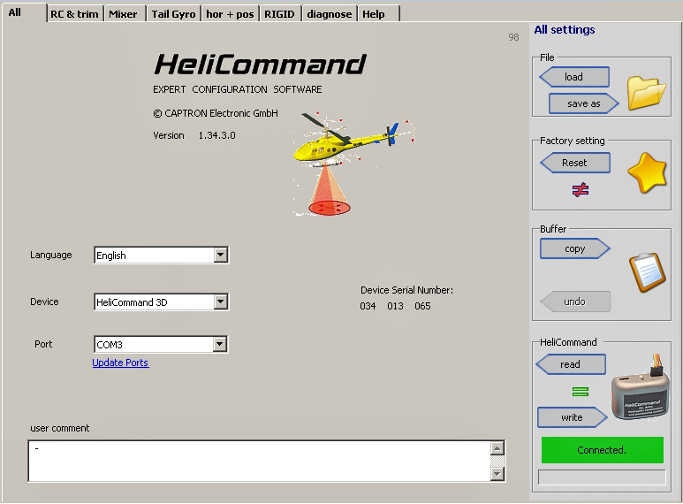This screenshot has height=504, width=683.
Task: Click the serial number 034 013 065
Action: point(395,306)
